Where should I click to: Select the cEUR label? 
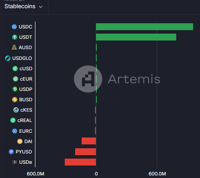coord(26,79)
